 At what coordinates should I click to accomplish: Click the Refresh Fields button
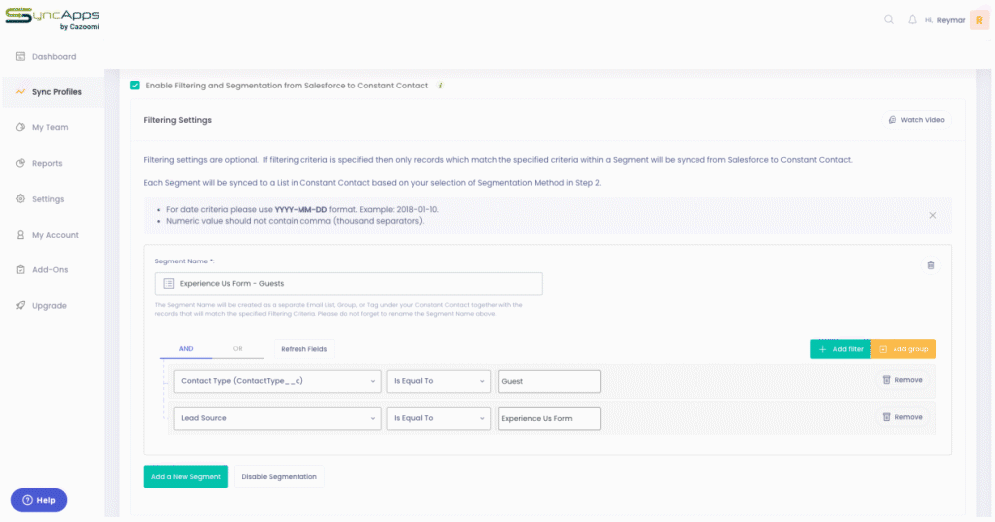click(303, 349)
